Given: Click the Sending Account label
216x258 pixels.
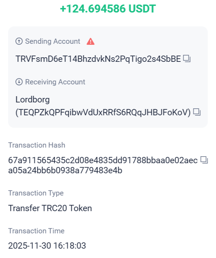Looking at the screenshot, I should [53, 41].
